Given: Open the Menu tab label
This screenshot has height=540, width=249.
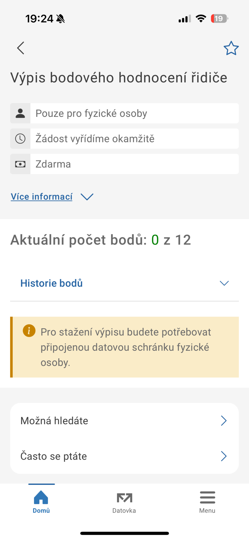Looking at the screenshot, I should 207,511.
